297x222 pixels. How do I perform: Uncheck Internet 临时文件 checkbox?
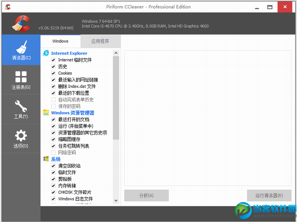pos(53,60)
